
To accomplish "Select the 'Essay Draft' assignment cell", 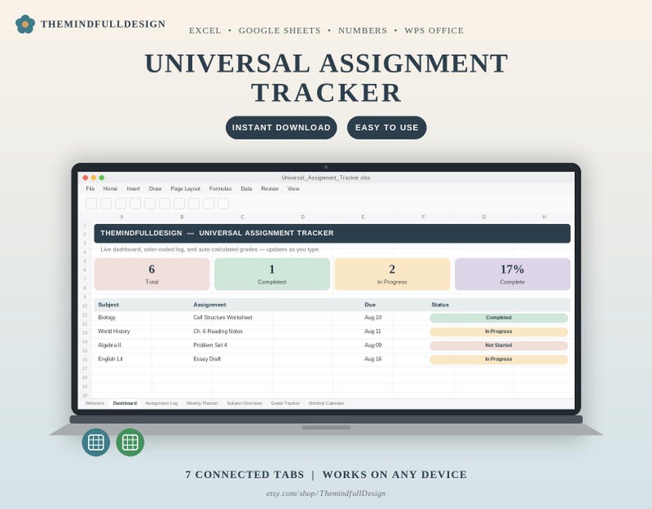I will point(207,359).
